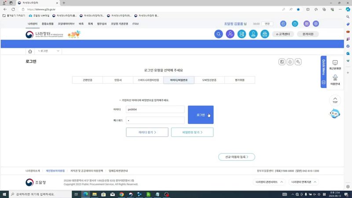Image resolution: width=352 pixels, height=198 pixels.
Task: Click the browser back arrow
Action: pos(5,9)
